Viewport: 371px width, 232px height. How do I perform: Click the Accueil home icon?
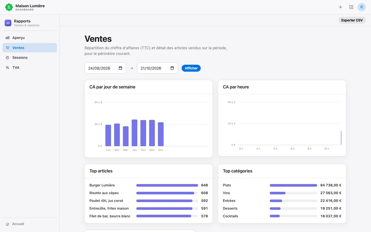pos(7,224)
